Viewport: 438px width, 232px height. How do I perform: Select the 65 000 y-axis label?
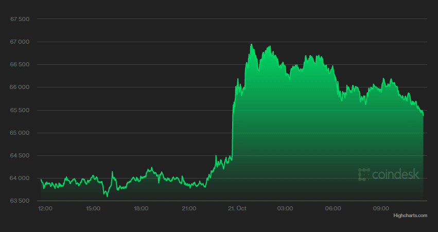coord(20,133)
